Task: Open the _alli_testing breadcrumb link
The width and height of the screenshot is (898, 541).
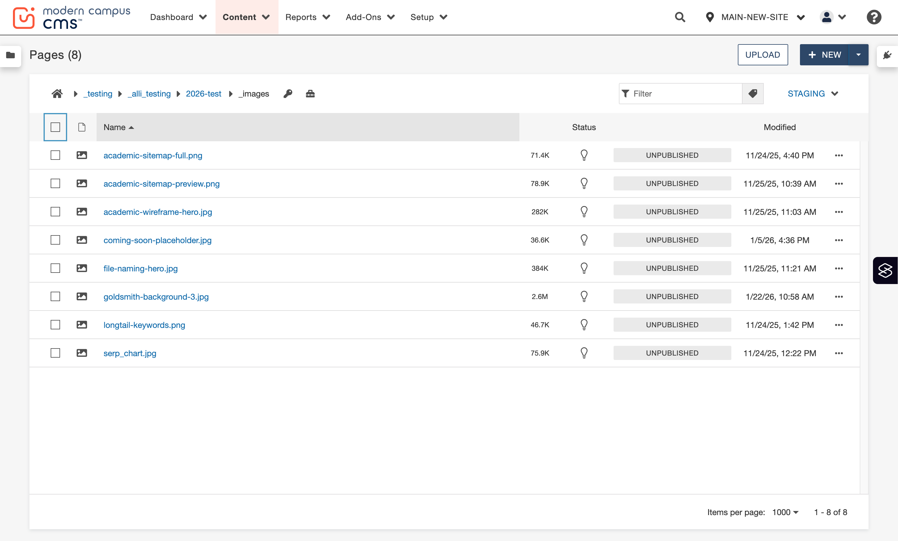Action: tap(149, 94)
